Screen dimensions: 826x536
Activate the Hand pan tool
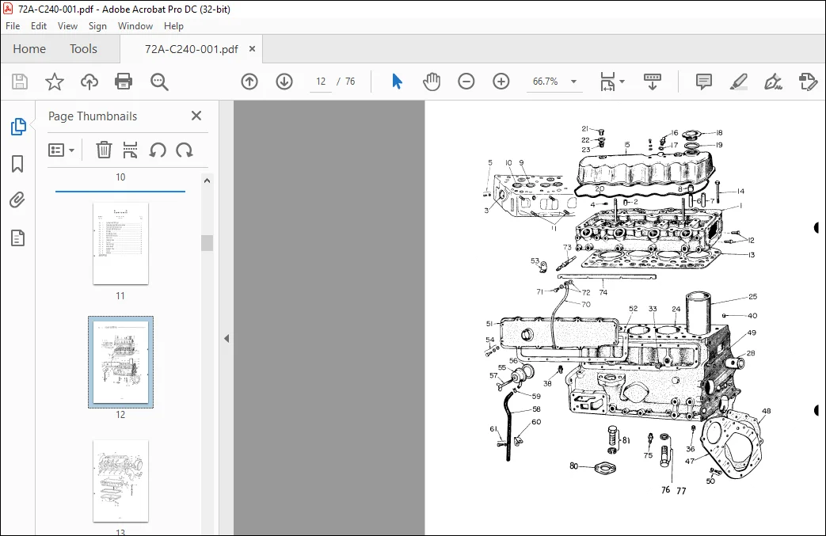pos(432,82)
